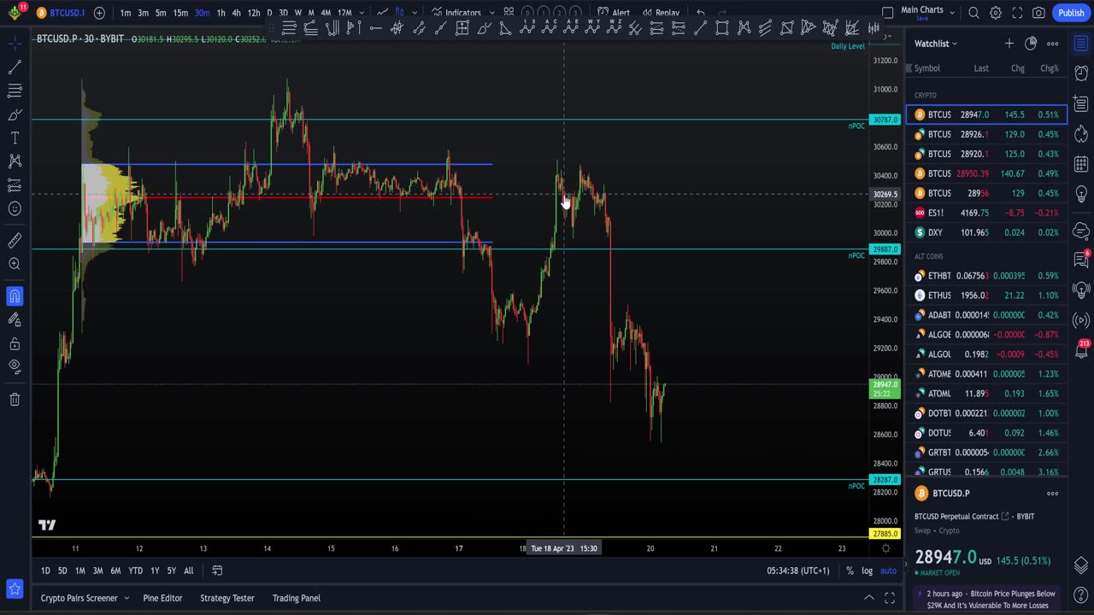Activate the zoom in tool

15,264
